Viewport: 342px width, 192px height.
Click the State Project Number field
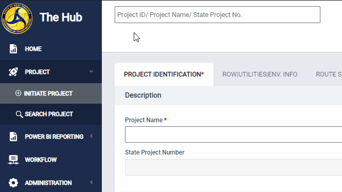pyautogui.click(x=233, y=167)
